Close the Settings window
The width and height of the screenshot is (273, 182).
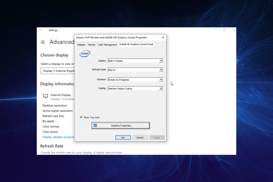(x=234, y=30)
